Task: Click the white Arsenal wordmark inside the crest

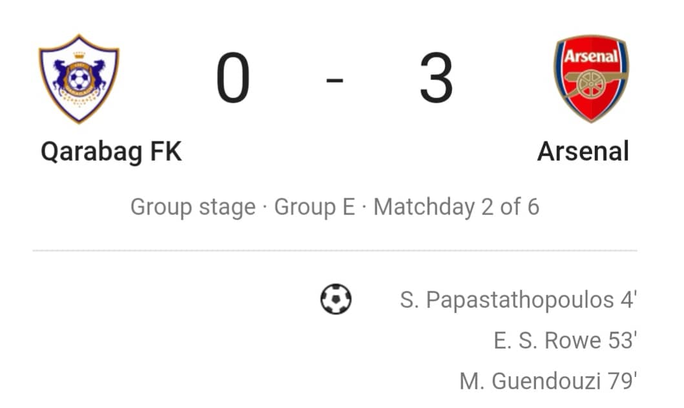Action: (592, 56)
